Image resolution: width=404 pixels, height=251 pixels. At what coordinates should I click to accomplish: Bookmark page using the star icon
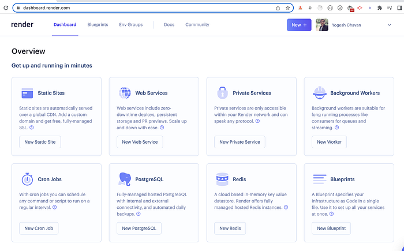(288, 8)
